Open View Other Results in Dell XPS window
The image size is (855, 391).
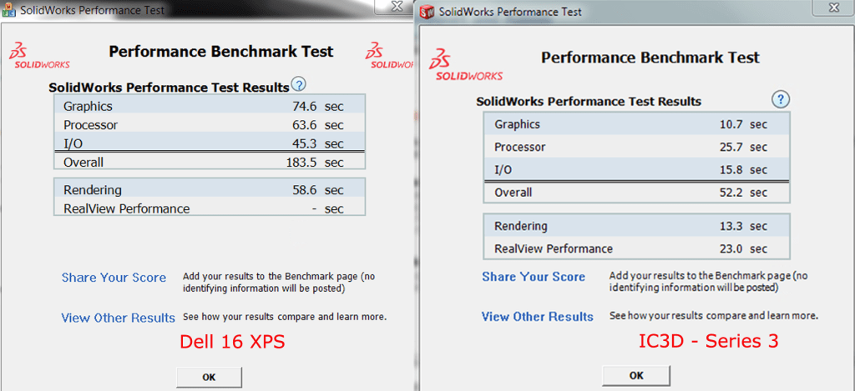tap(119, 318)
